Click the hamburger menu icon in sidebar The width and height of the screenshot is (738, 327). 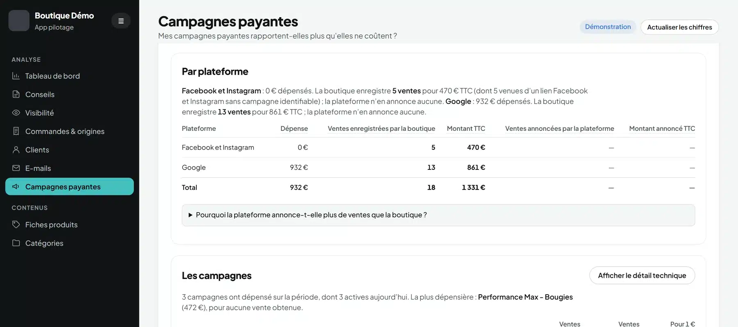click(121, 21)
